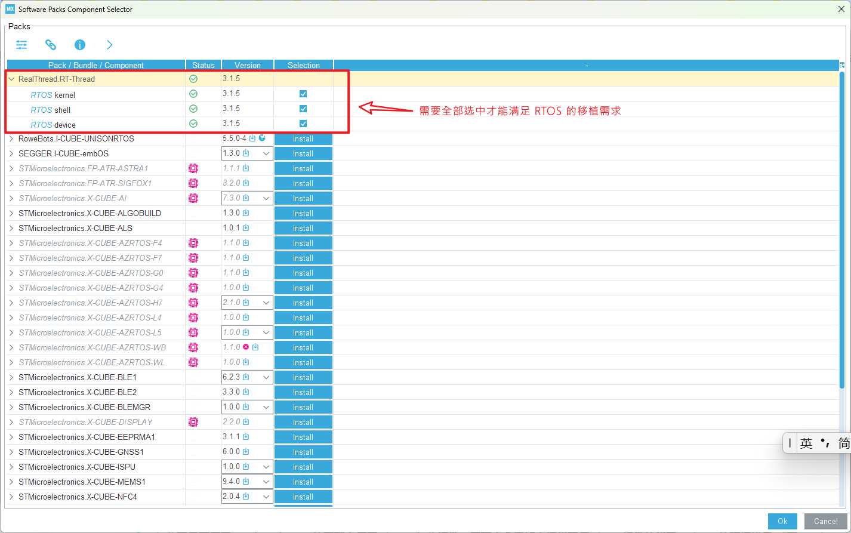Viewport: 851px width, 533px height.
Task: Click the Pack / Bundle / Component column header
Action: point(96,65)
